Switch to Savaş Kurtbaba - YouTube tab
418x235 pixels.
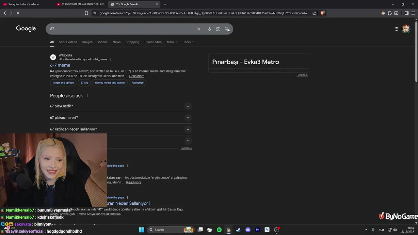click(x=26, y=4)
